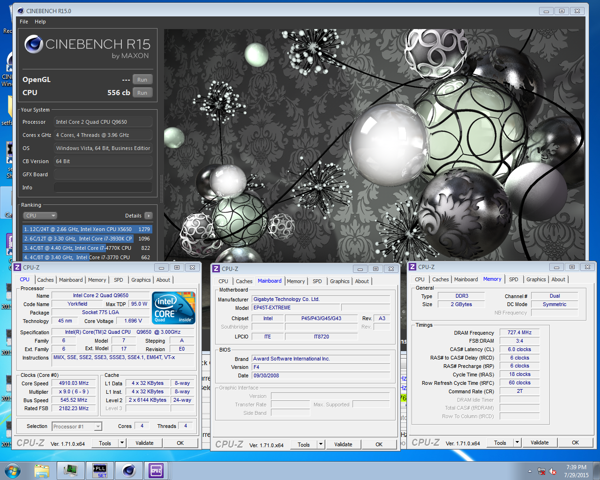600x480 pixels.
Task: Click the Info input field in Cinebench
Action: 103,187
